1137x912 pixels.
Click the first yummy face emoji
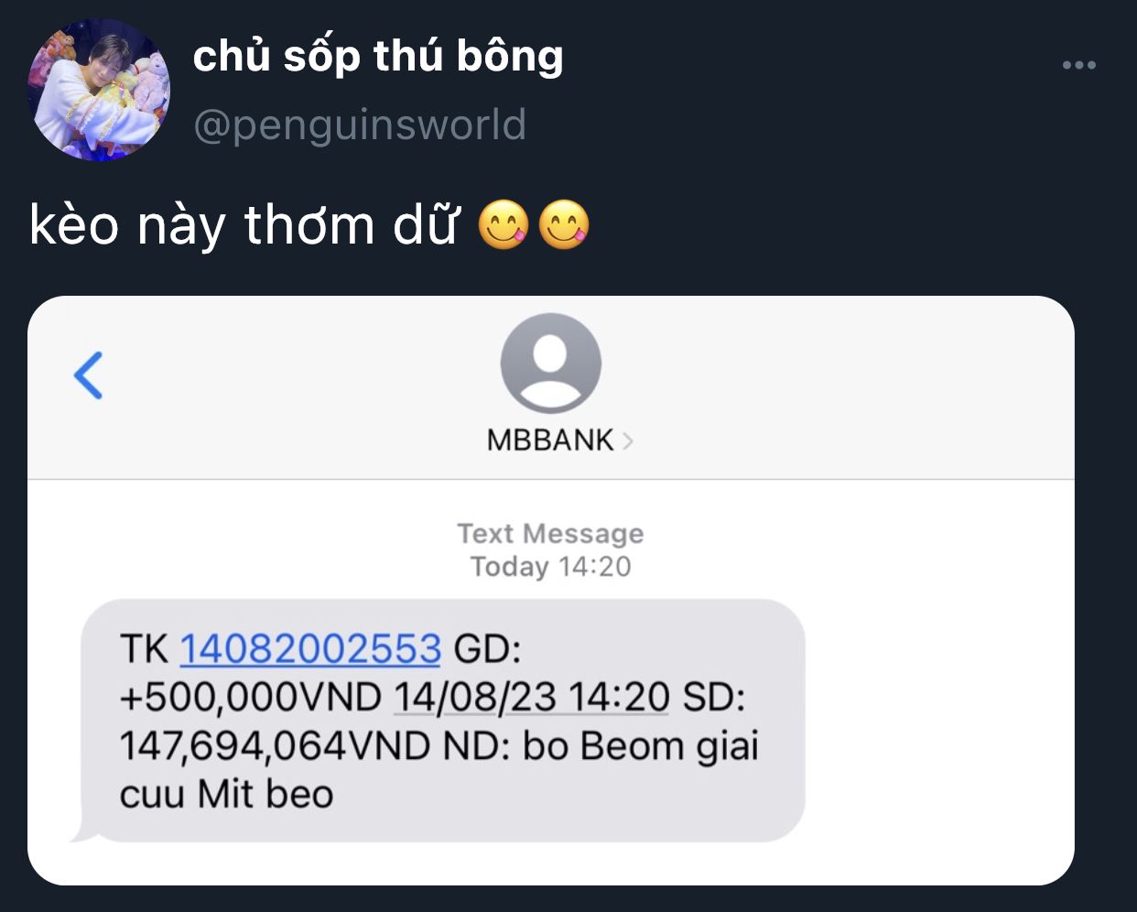pyautogui.click(x=504, y=224)
